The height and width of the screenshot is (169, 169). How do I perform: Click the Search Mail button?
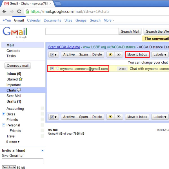[130, 31]
